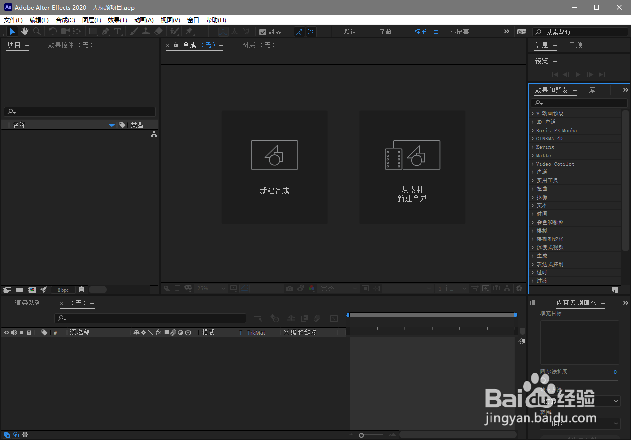Click the Local Axis mode icon
Image resolution: width=631 pixels, height=440 pixels.
(x=223, y=32)
